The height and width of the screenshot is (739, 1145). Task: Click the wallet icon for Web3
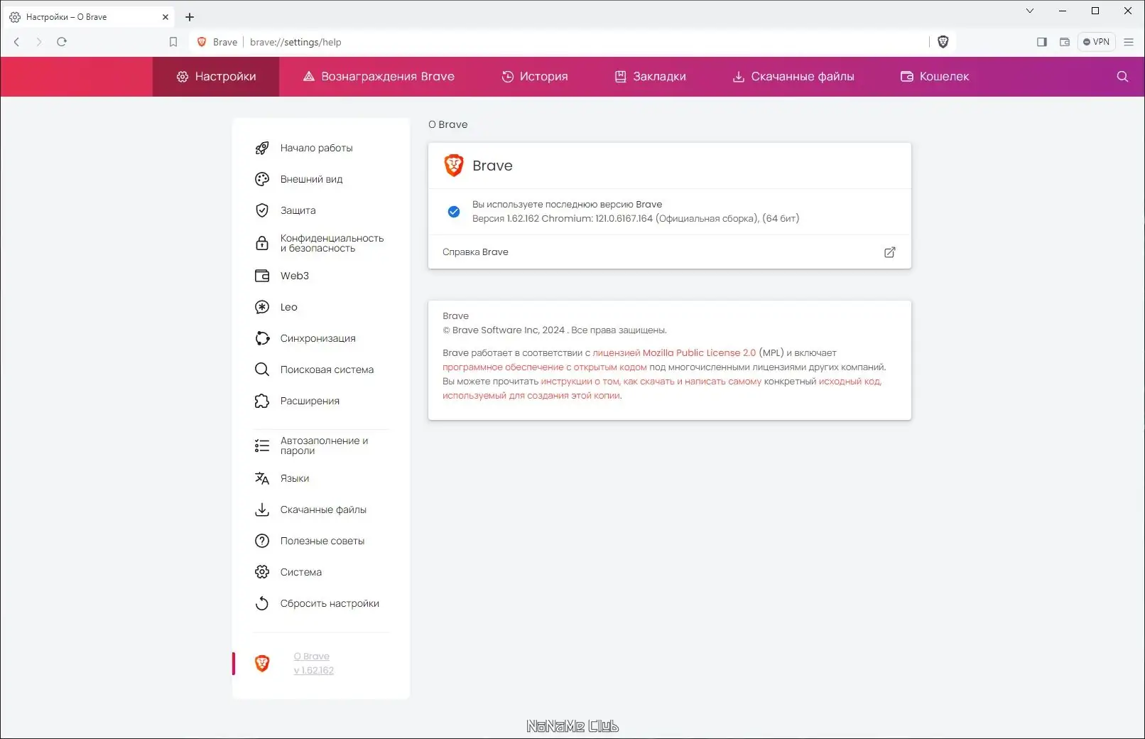(262, 276)
